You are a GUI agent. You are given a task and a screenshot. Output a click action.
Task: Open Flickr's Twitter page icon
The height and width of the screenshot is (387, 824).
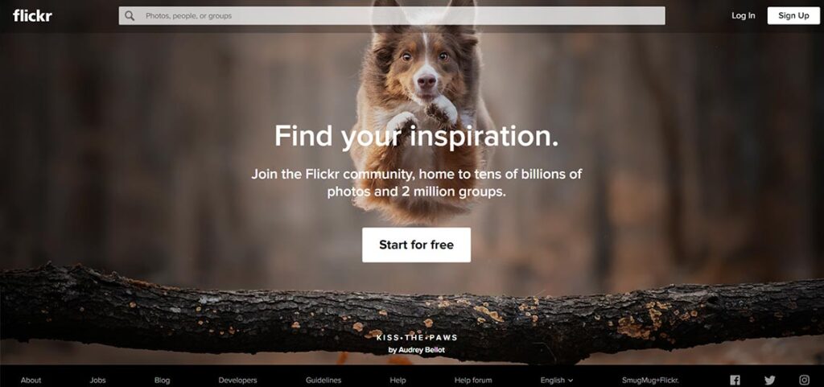pyautogui.click(x=770, y=381)
